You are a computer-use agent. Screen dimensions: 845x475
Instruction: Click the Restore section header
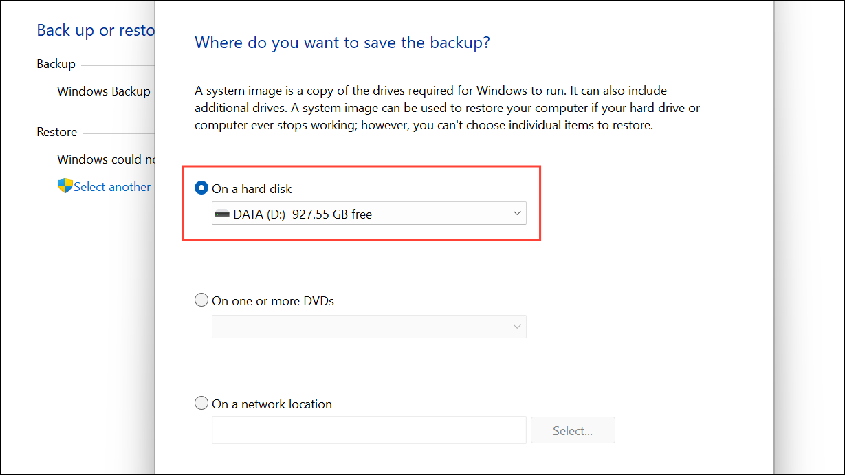[56, 131]
